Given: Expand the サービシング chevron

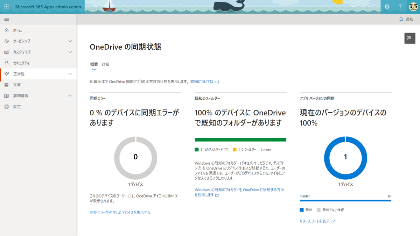Looking at the screenshot, I should click(x=70, y=41).
